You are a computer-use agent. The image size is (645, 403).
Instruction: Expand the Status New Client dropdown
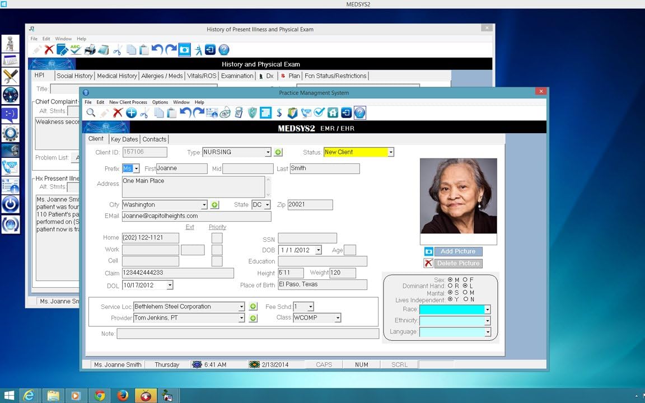point(391,152)
